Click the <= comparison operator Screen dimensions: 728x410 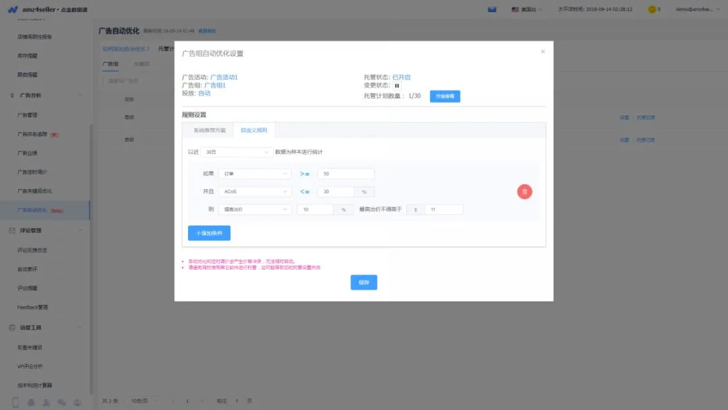tap(305, 192)
